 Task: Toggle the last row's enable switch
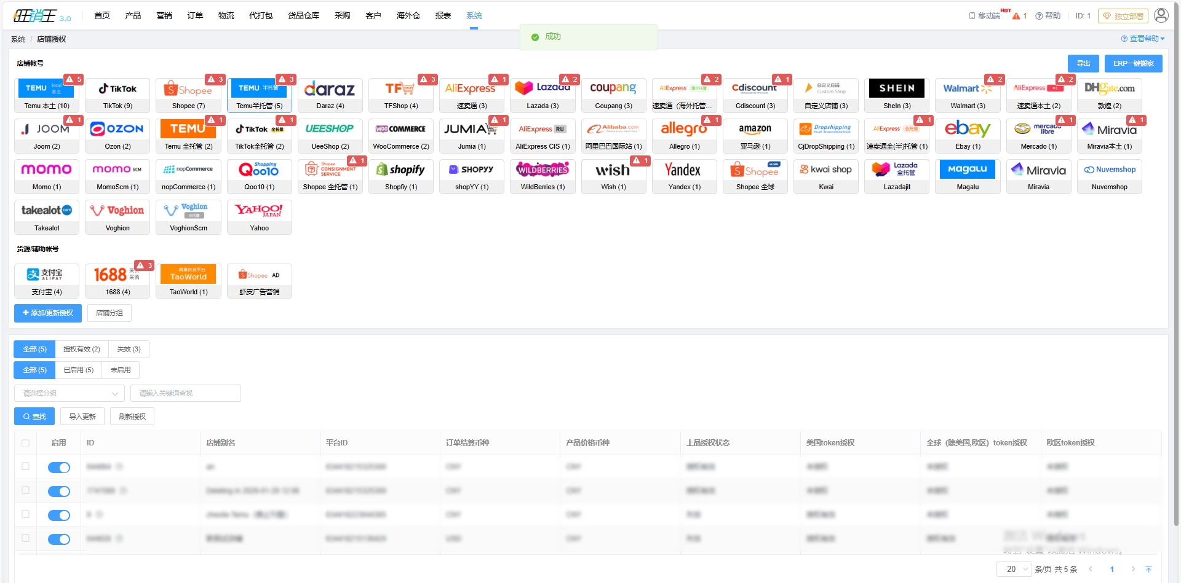59,539
